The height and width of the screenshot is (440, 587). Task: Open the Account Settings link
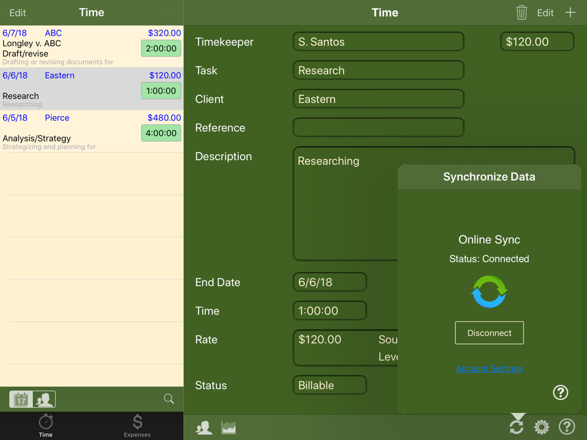[490, 368]
